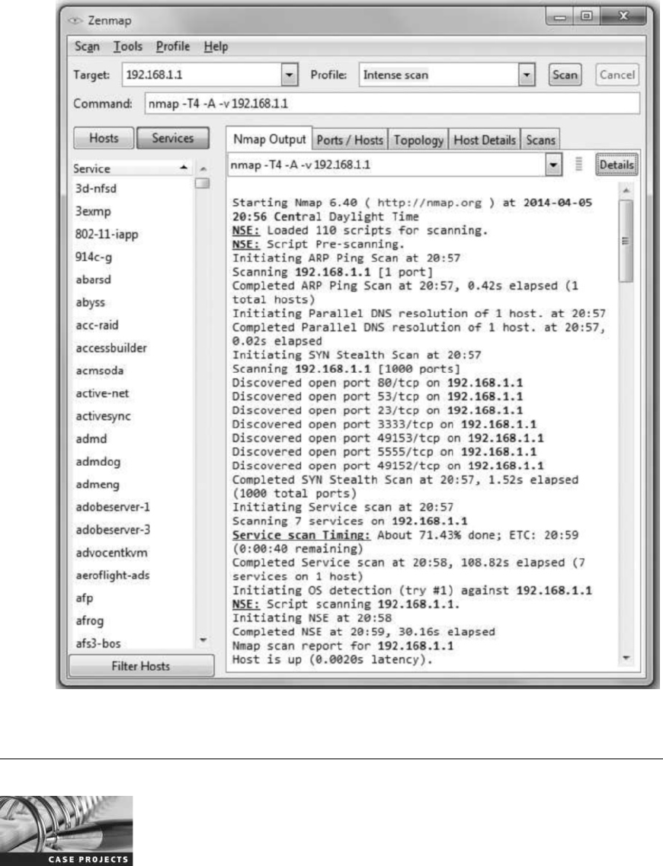The width and height of the screenshot is (663, 866).
Task: Expand the Profile dropdown arrow
Action: tap(527, 75)
